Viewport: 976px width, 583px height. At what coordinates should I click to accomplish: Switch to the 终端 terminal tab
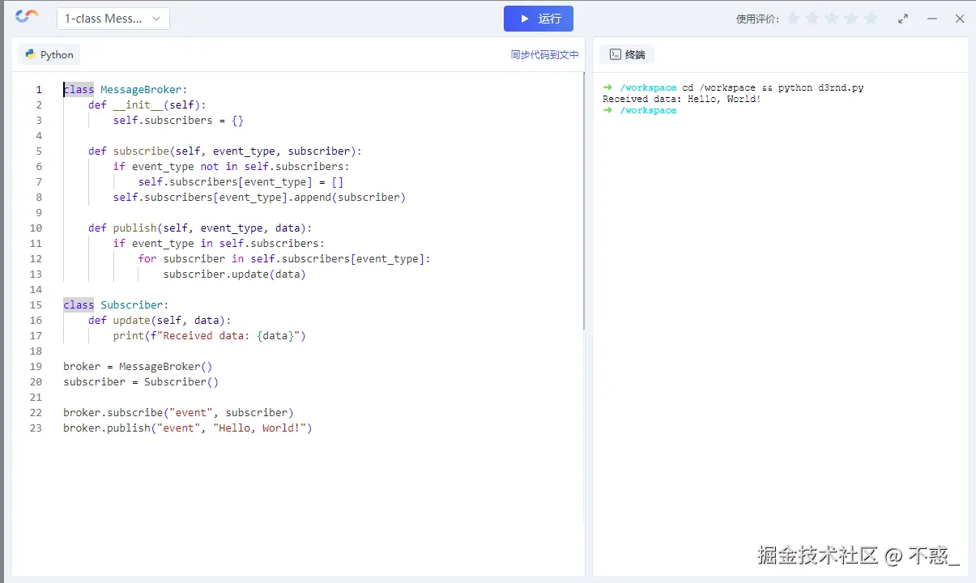coord(627,54)
